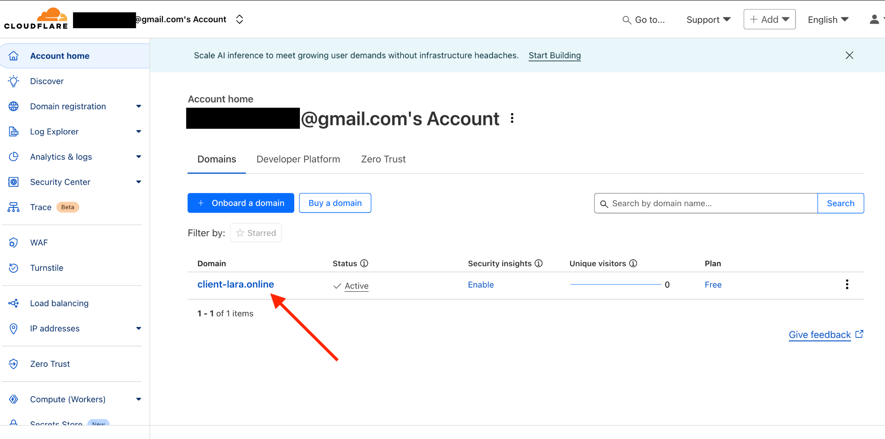Image resolution: width=885 pixels, height=439 pixels.
Task: Open the user profile icon menu
Action: tap(874, 19)
